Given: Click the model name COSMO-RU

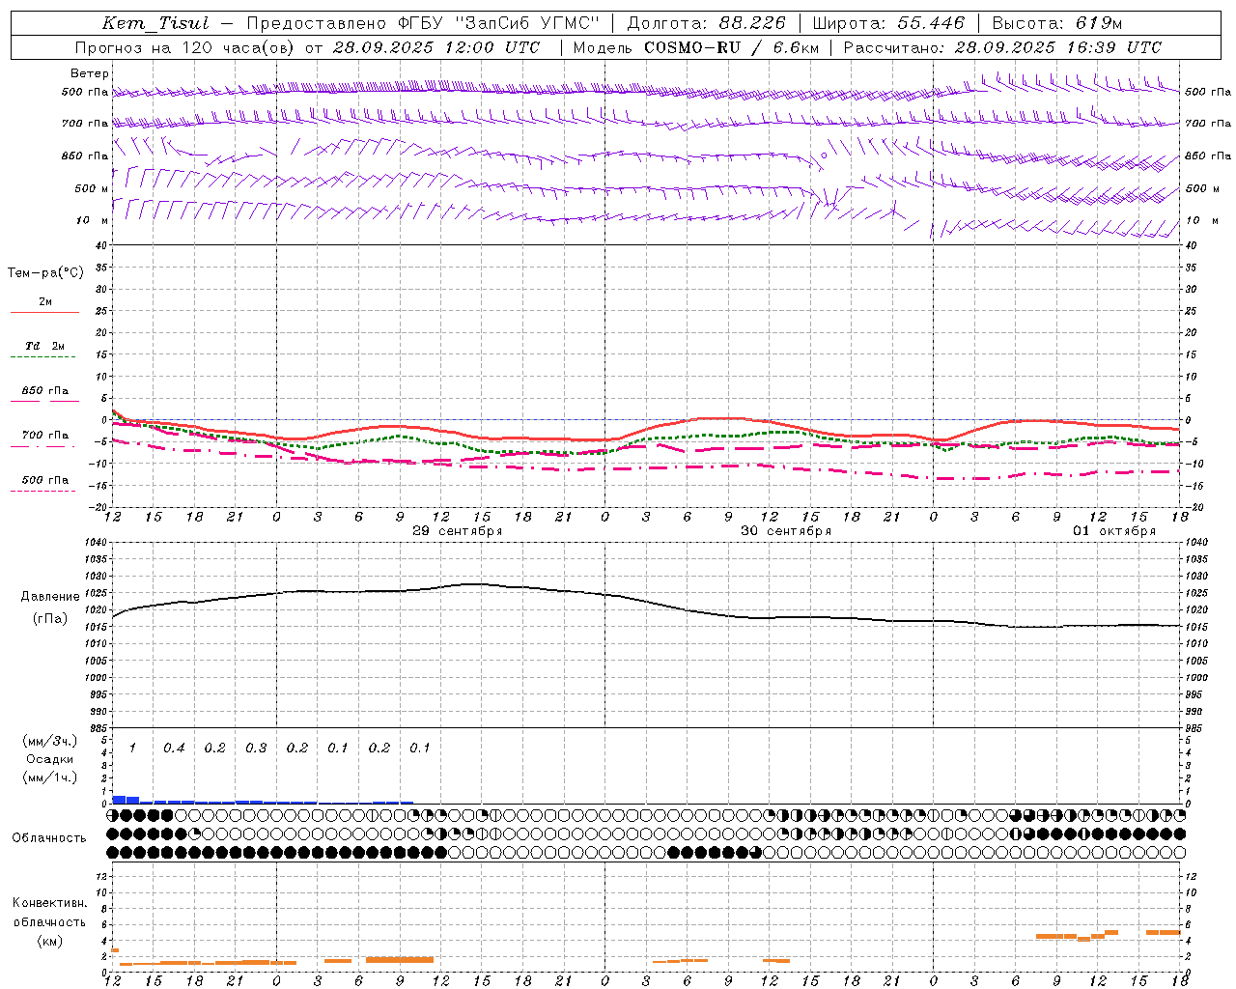Looking at the screenshot, I should [690, 47].
